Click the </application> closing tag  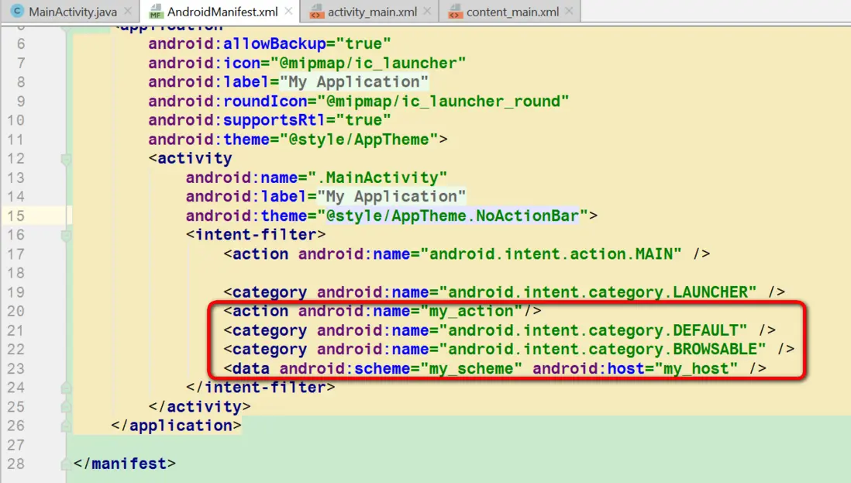pyautogui.click(x=177, y=426)
